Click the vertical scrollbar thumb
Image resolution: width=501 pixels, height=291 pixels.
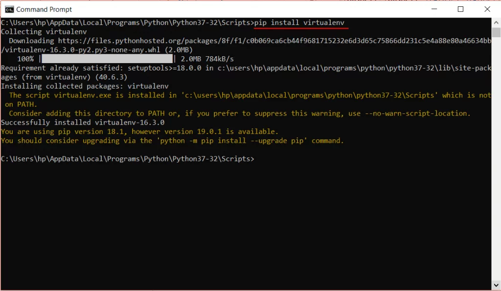click(x=496, y=33)
